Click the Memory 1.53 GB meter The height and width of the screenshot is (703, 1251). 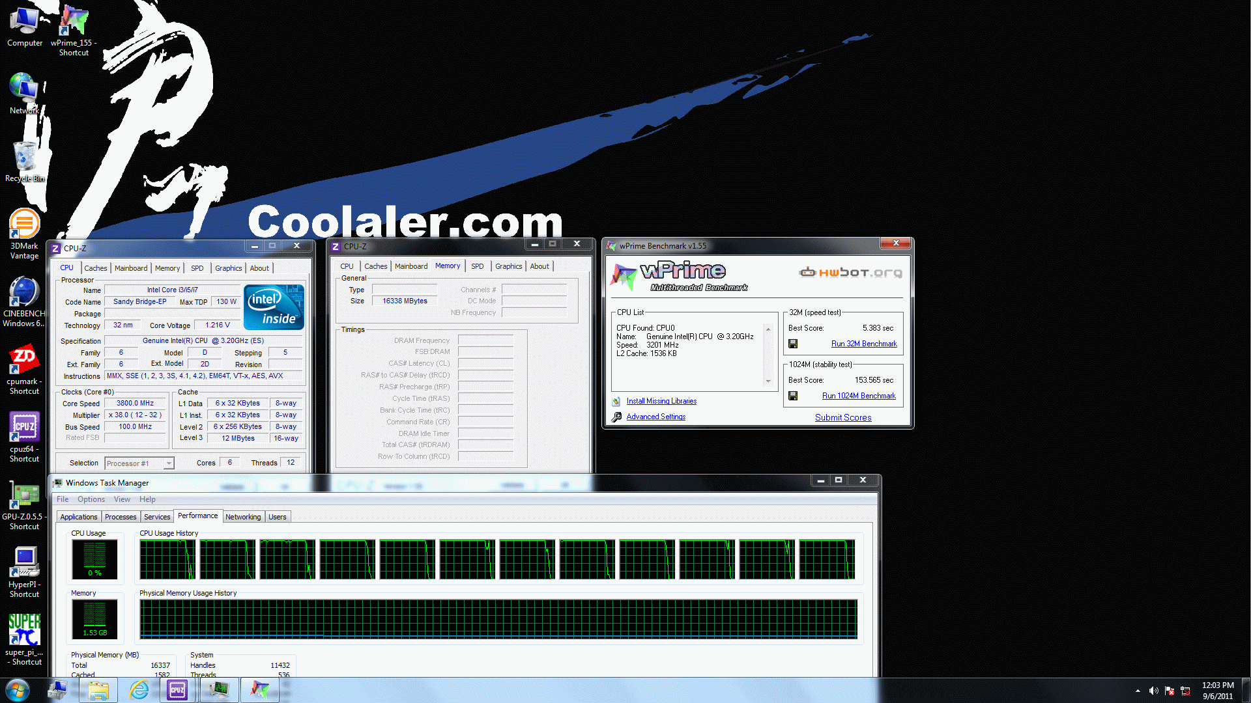[94, 618]
